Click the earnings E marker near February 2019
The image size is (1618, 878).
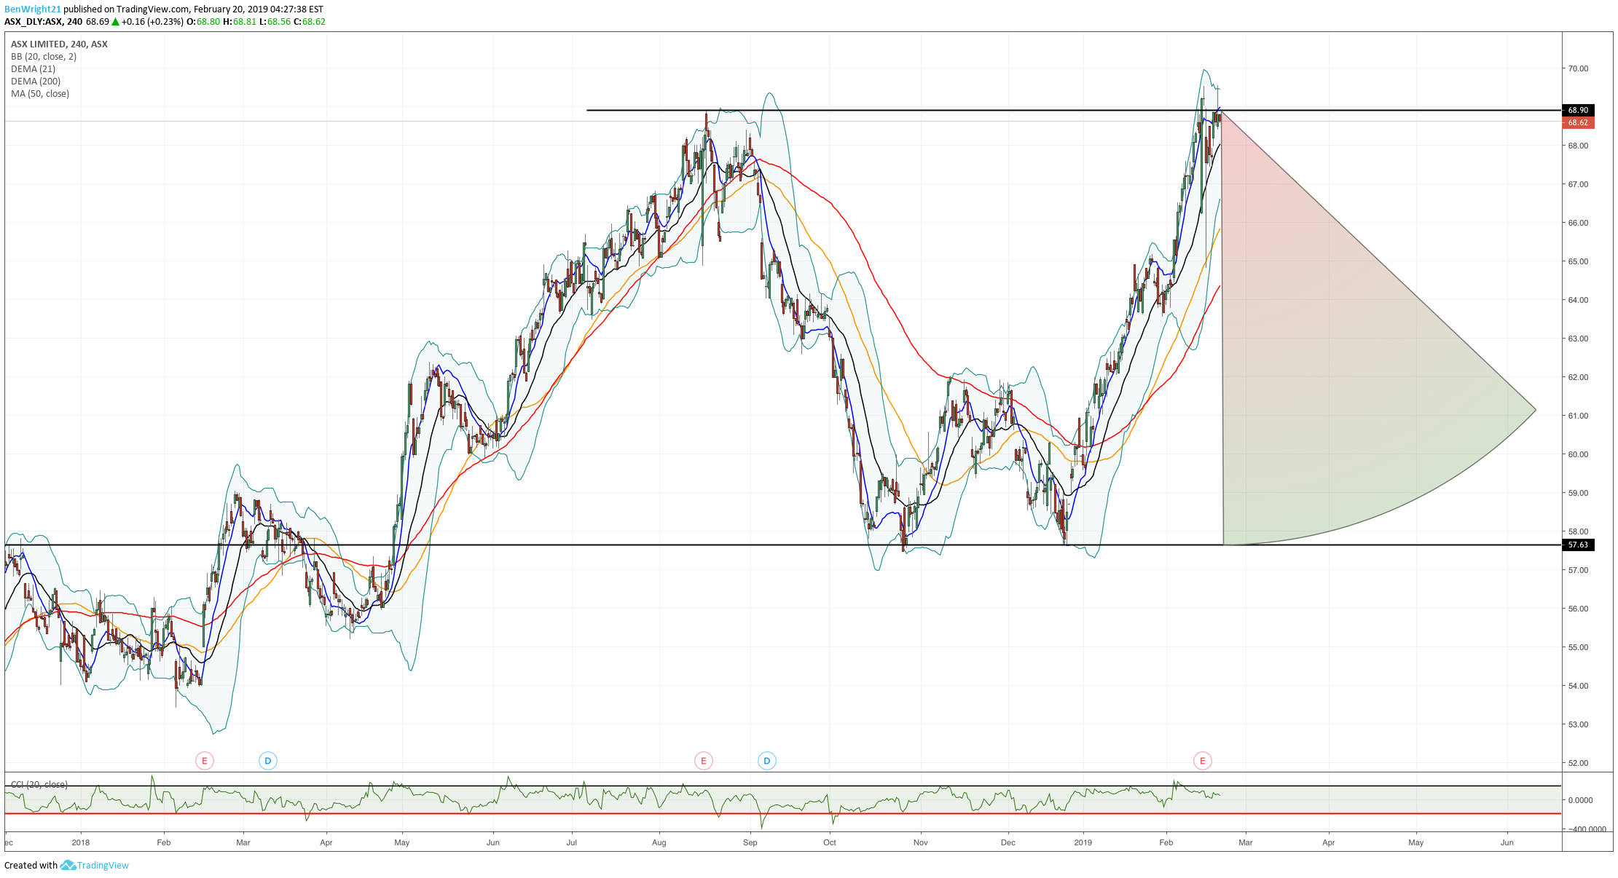coord(1202,761)
